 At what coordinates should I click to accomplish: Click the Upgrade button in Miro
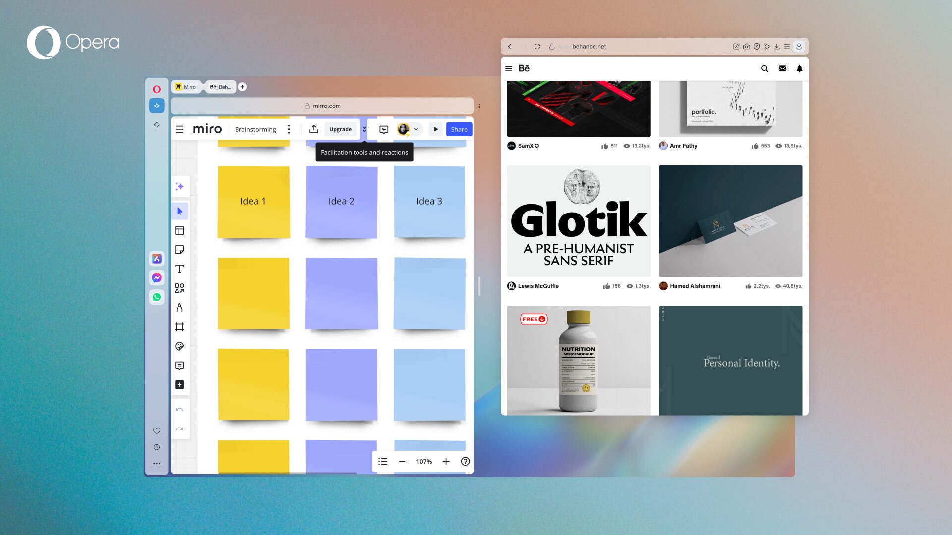(340, 129)
